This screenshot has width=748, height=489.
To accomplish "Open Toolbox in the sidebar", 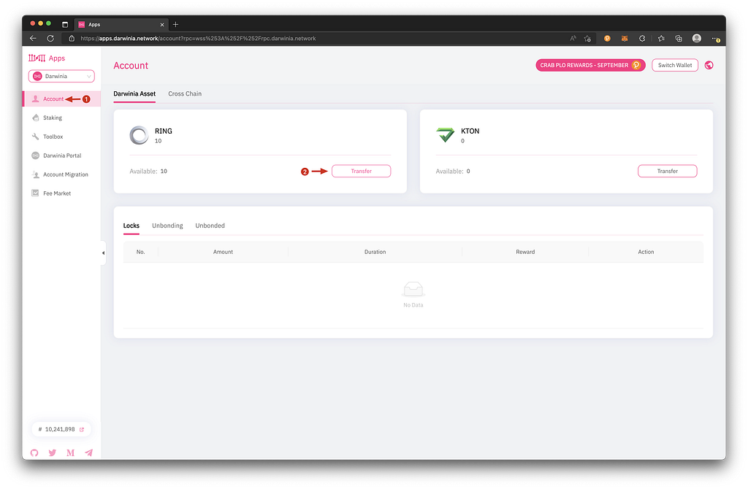I will tap(53, 136).
